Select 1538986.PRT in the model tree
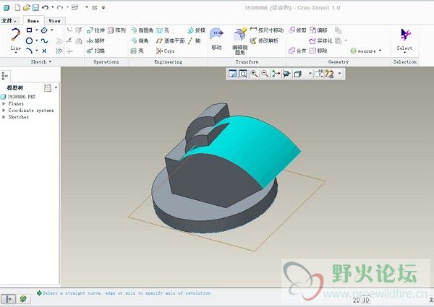Viewport: 434px width, 307px height. tap(19, 97)
